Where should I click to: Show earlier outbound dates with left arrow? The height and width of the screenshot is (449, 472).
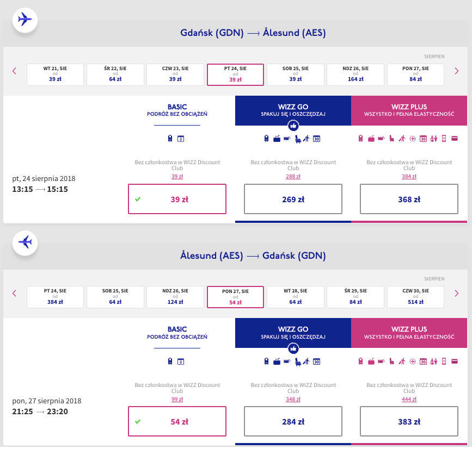(14, 71)
